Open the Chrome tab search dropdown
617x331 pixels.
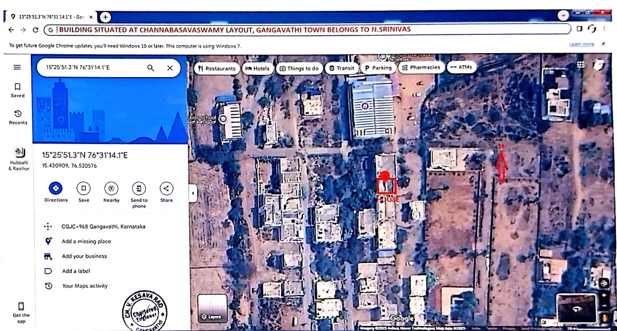[x=563, y=15]
